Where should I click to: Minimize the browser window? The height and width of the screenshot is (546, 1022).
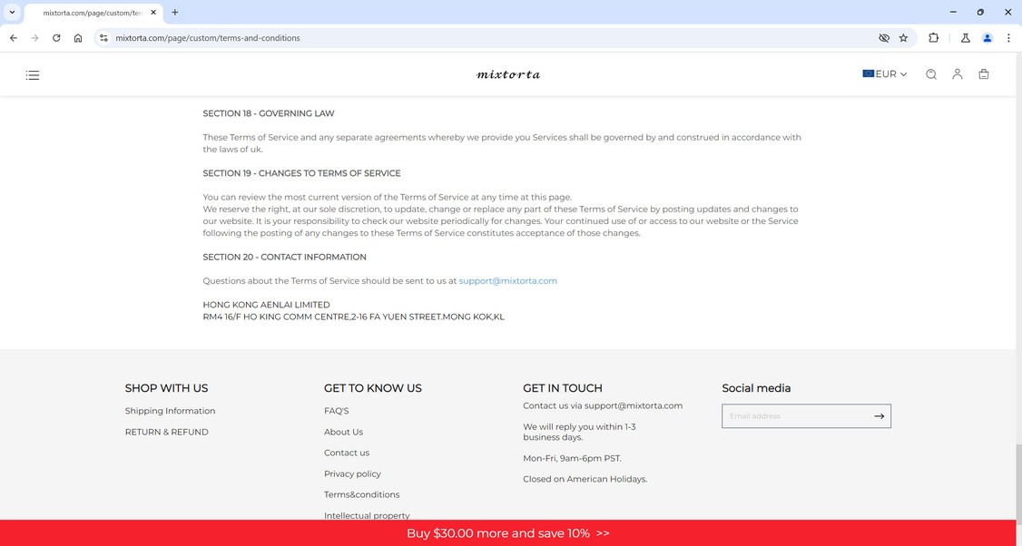953,12
